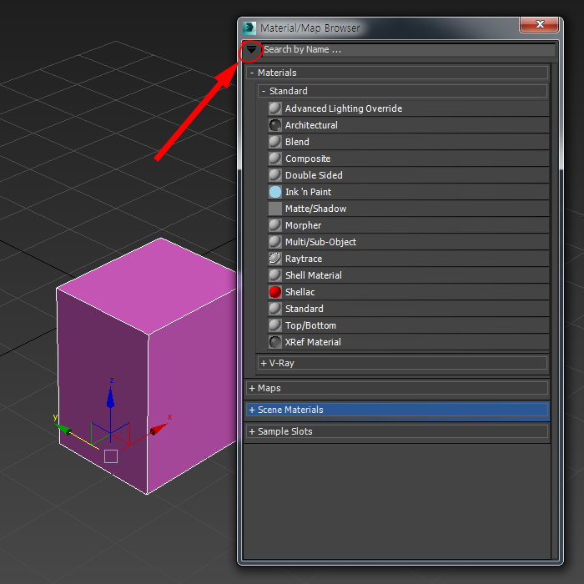Collapse the Materials group

(397, 73)
